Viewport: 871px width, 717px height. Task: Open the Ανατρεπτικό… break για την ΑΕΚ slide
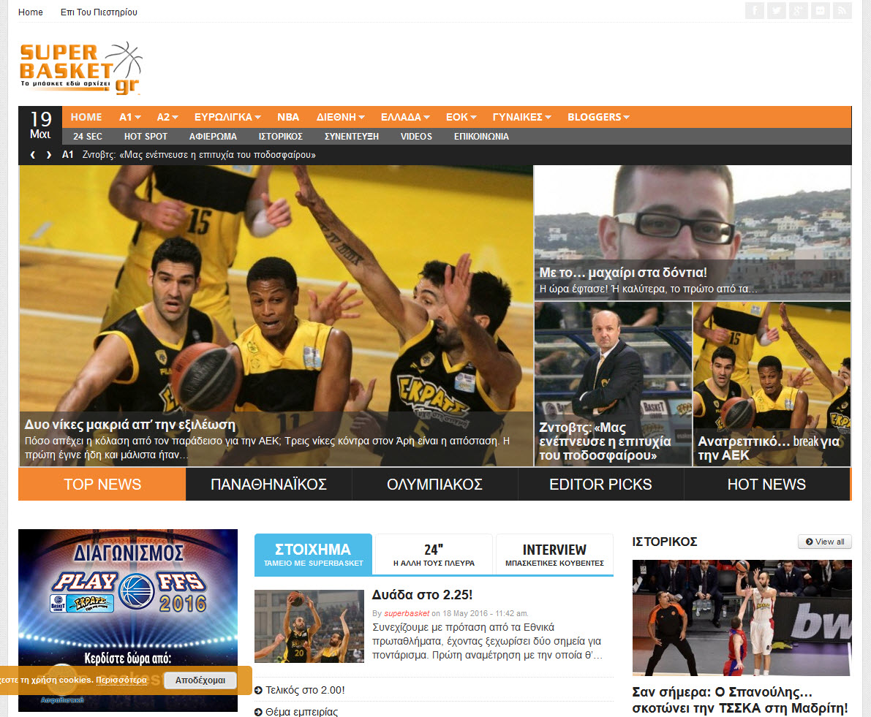tap(772, 384)
